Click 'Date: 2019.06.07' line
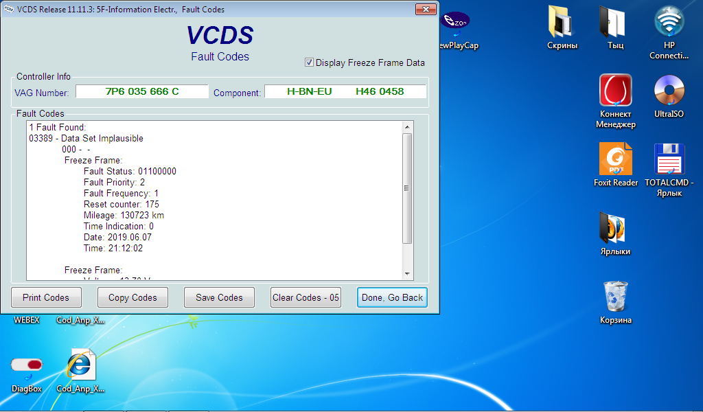703x412 pixels. [118, 237]
